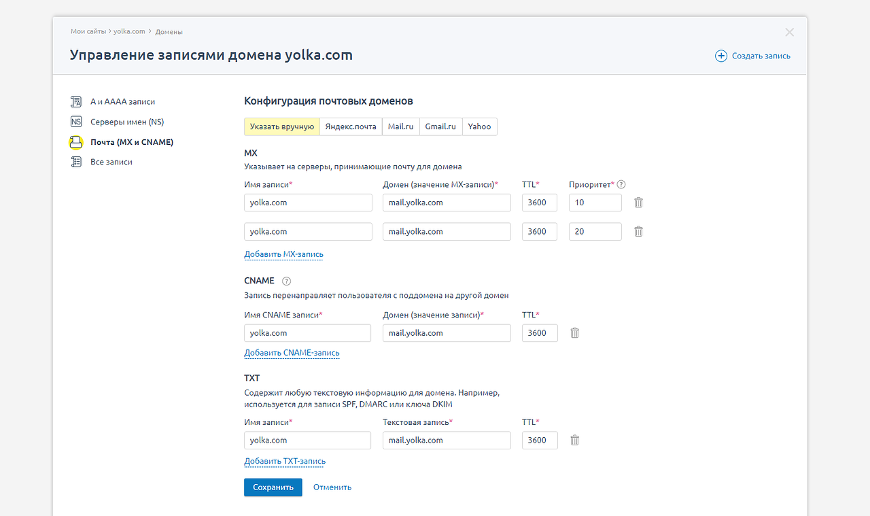Delete the MX record with priority 20

click(638, 231)
